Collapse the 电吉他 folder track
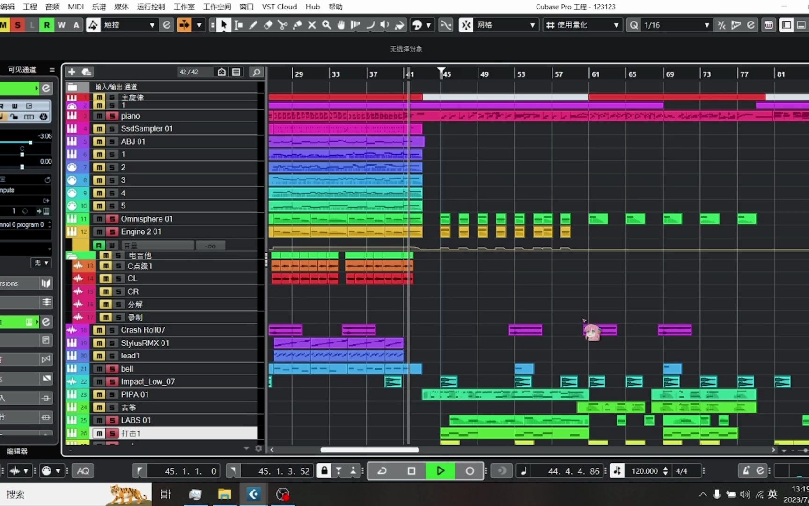Viewport: 809px width, 506px height. [x=72, y=255]
